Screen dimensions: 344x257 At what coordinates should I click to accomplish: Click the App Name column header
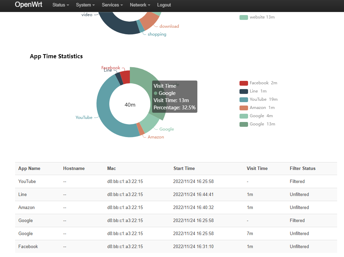[29, 168]
